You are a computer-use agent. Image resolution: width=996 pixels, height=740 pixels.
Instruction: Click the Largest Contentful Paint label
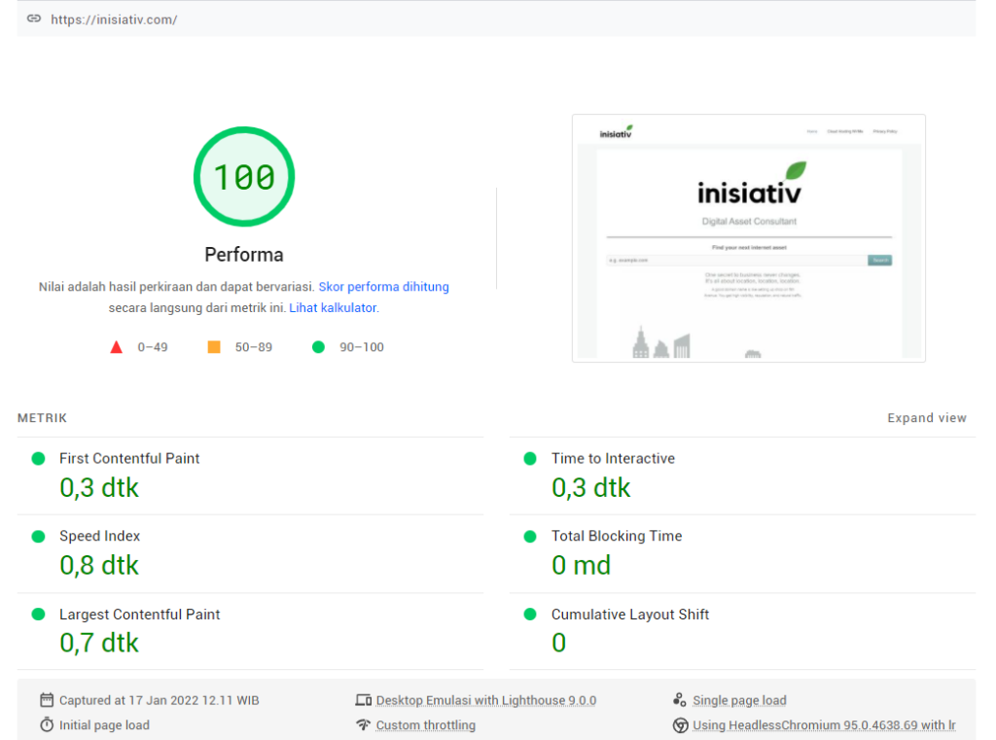tap(140, 615)
